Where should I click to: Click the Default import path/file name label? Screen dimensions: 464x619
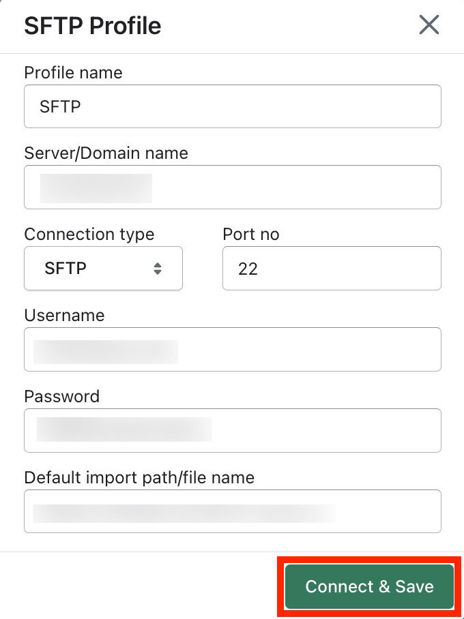(139, 478)
